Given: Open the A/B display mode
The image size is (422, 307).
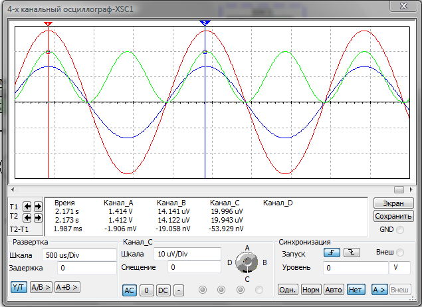Looking at the screenshot, I should coord(41,287).
